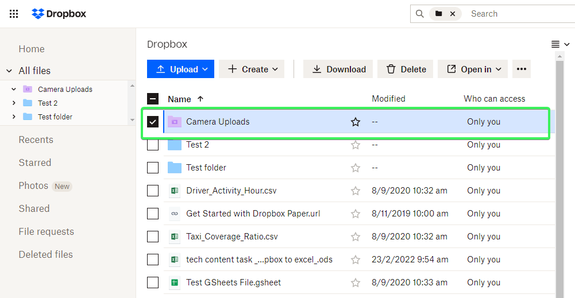Select the tech content task .ods checkbox

point(153,260)
